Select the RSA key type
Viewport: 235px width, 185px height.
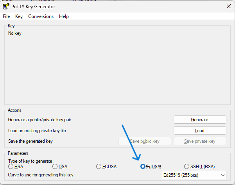click(x=11, y=167)
